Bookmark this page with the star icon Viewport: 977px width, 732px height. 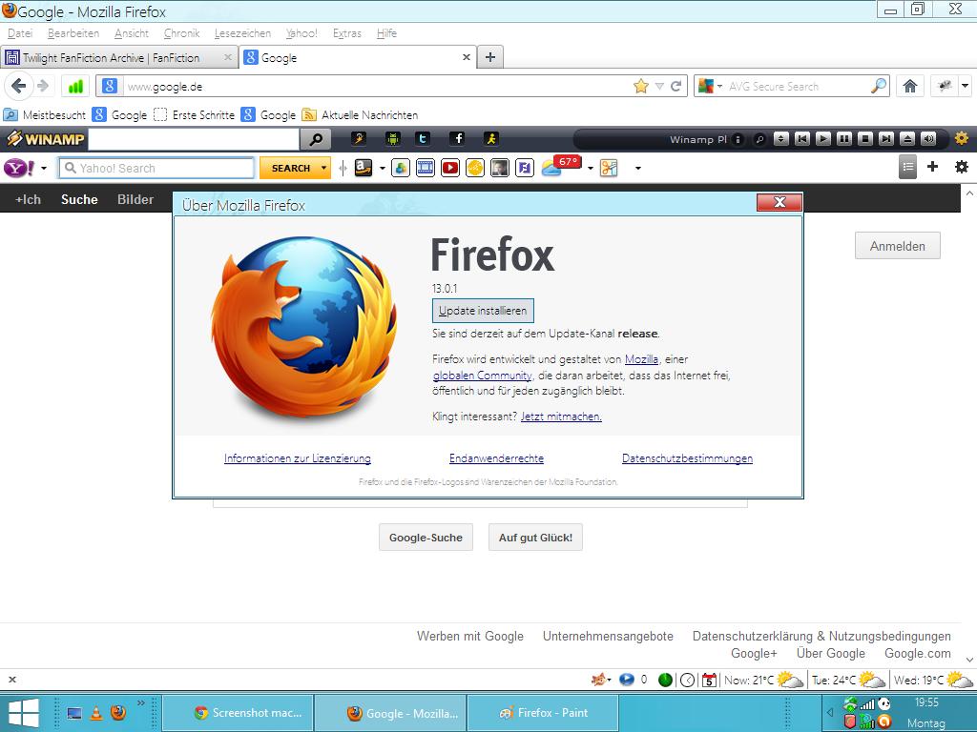pyautogui.click(x=640, y=86)
